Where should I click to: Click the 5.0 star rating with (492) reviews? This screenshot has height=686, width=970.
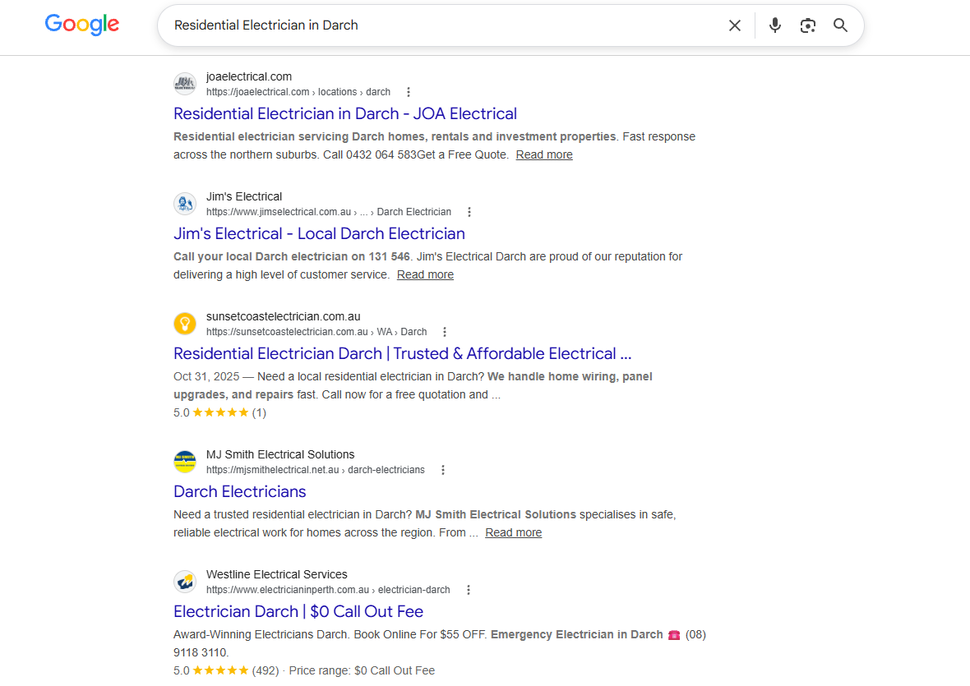coord(226,671)
